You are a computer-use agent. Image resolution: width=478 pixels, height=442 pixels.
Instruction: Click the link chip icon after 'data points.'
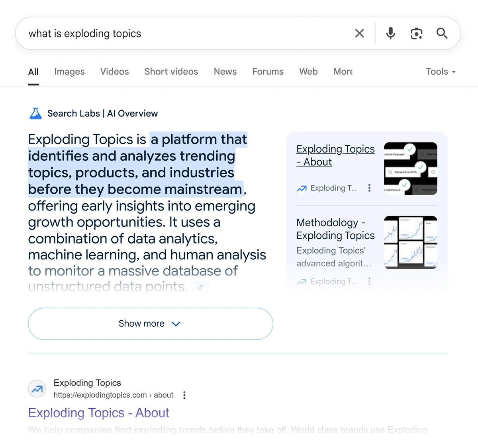(x=200, y=287)
